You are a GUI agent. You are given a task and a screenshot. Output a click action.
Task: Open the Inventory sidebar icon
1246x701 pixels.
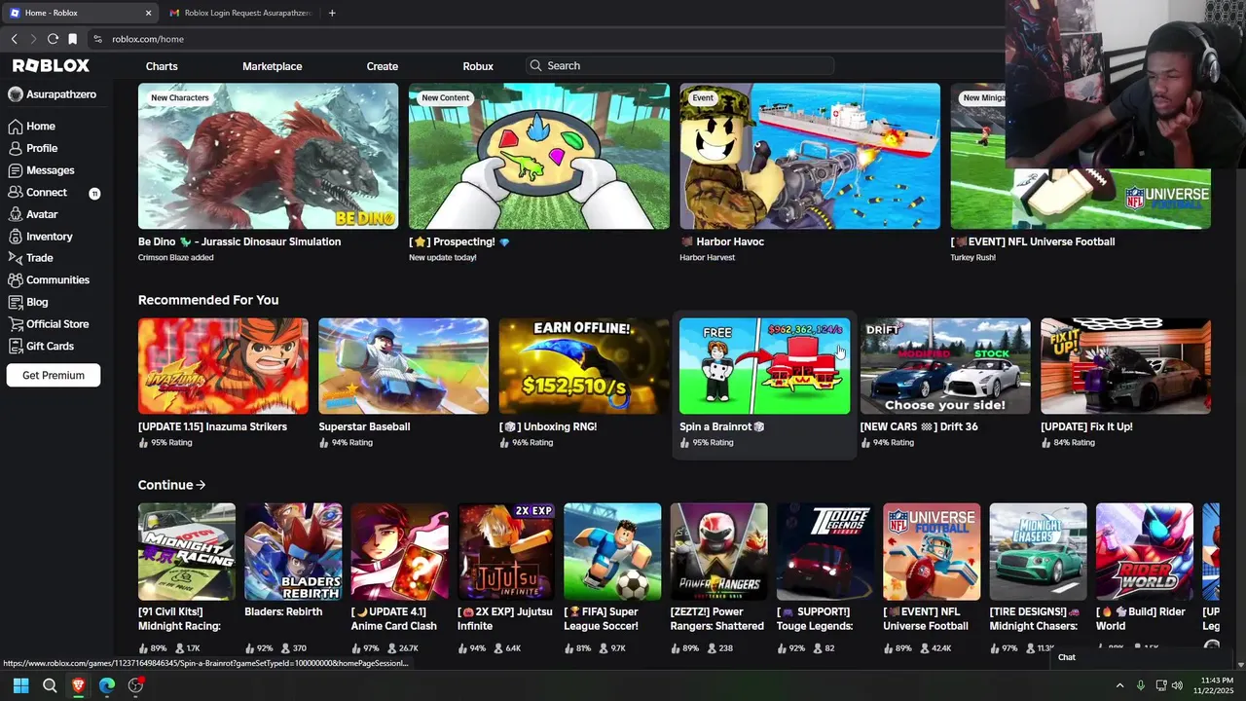click(16, 237)
